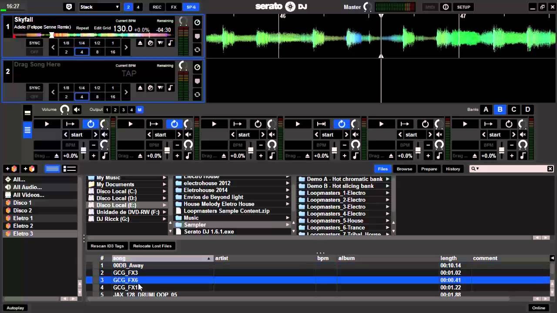
Task: Eject sample from first sampler slot
Action: coord(57,156)
